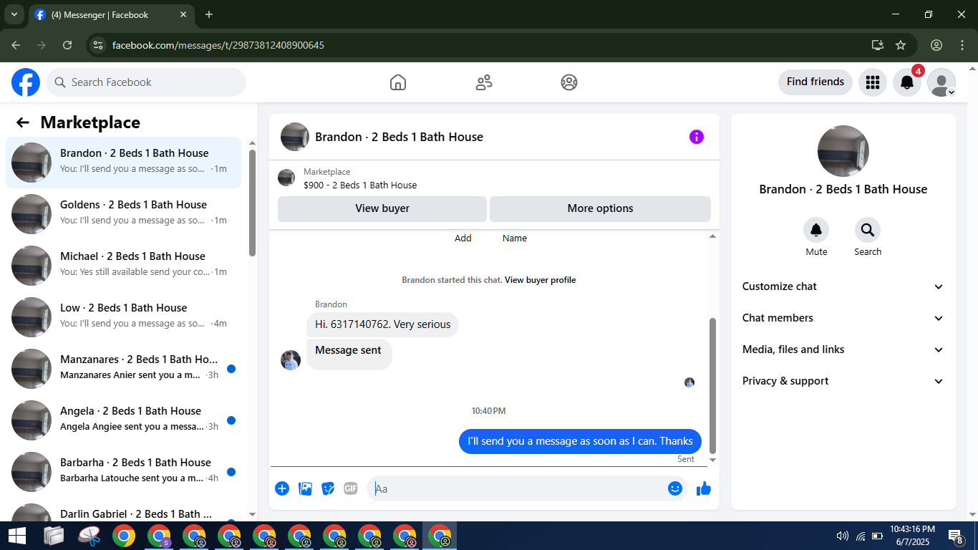This screenshot has height=550, width=978.
Task: Click the sent message 'I'll send you a message'
Action: click(x=580, y=441)
